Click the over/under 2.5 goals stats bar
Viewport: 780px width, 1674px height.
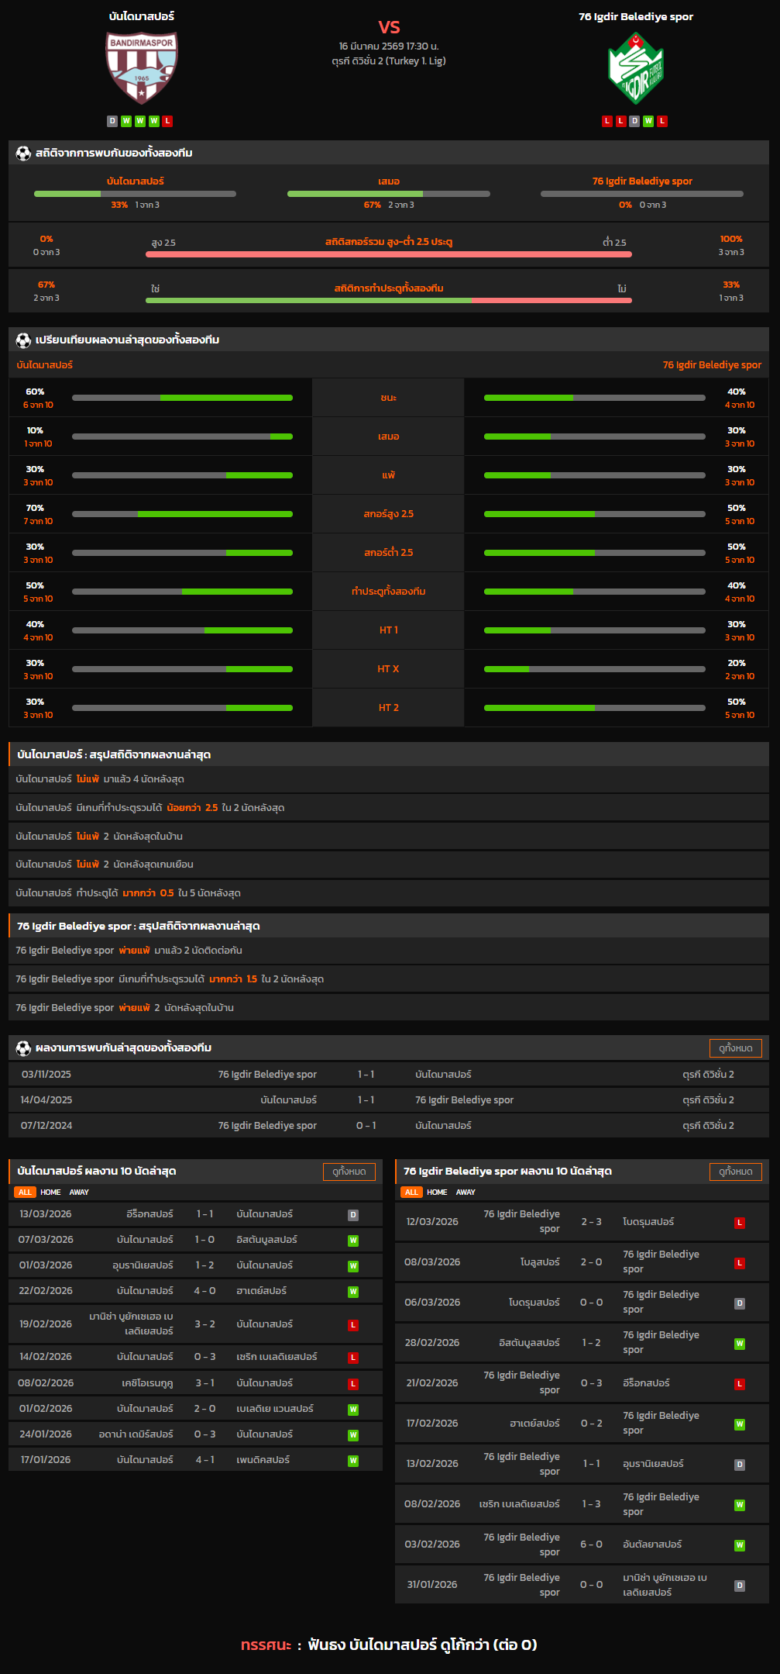[388, 254]
